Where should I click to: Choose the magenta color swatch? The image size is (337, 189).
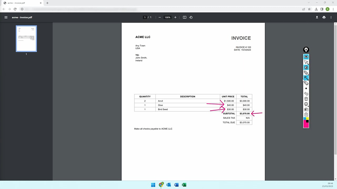tap(306, 125)
